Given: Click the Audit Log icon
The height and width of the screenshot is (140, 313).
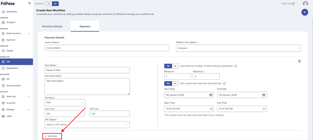Looking at the screenshot, I should (x=3, y=97).
